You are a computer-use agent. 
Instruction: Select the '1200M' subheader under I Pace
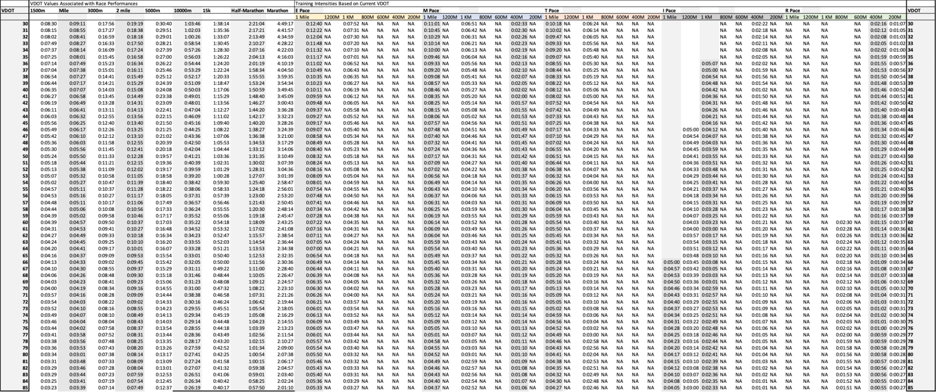coord(689,17)
